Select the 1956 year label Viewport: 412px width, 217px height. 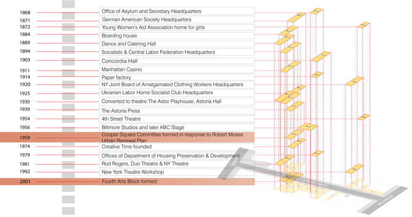25,128
